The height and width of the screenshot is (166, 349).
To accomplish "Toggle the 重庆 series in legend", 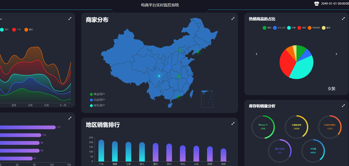I will 28,30.
